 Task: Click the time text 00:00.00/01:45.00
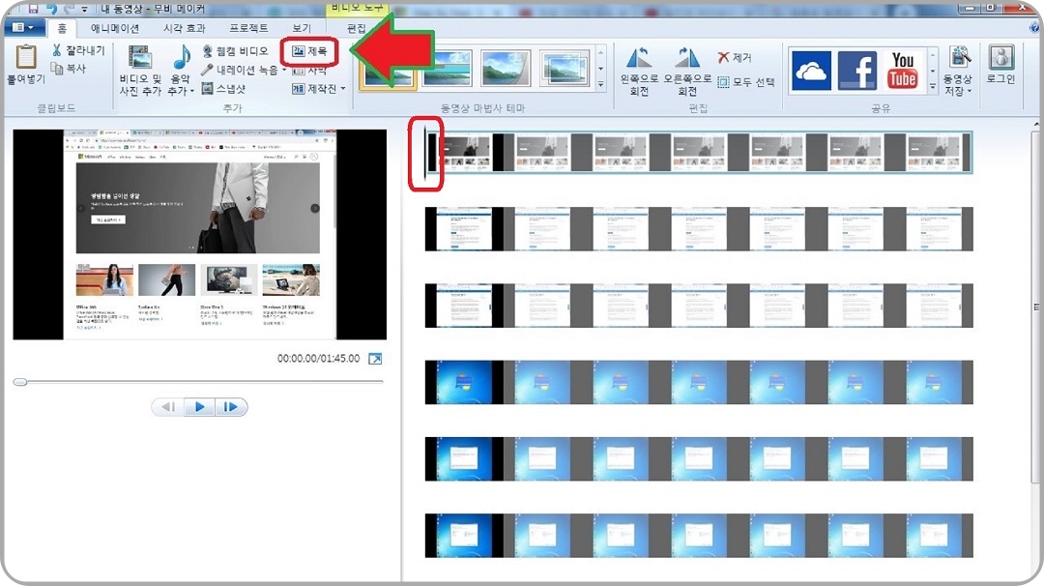[x=318, y=358]
